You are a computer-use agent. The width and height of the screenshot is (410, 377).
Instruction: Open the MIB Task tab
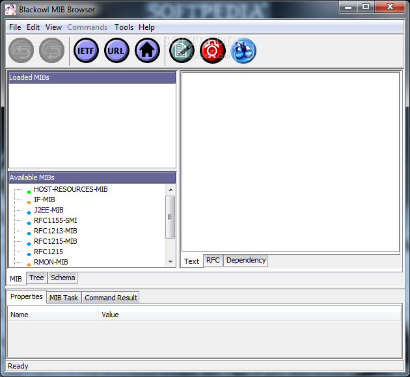coord(64,298)
